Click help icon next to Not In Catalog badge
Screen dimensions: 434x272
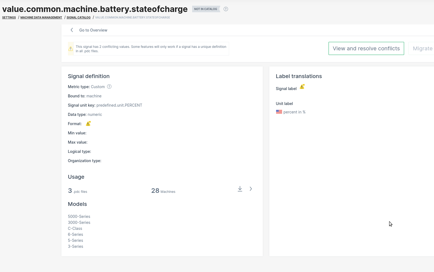coord(226,9)
